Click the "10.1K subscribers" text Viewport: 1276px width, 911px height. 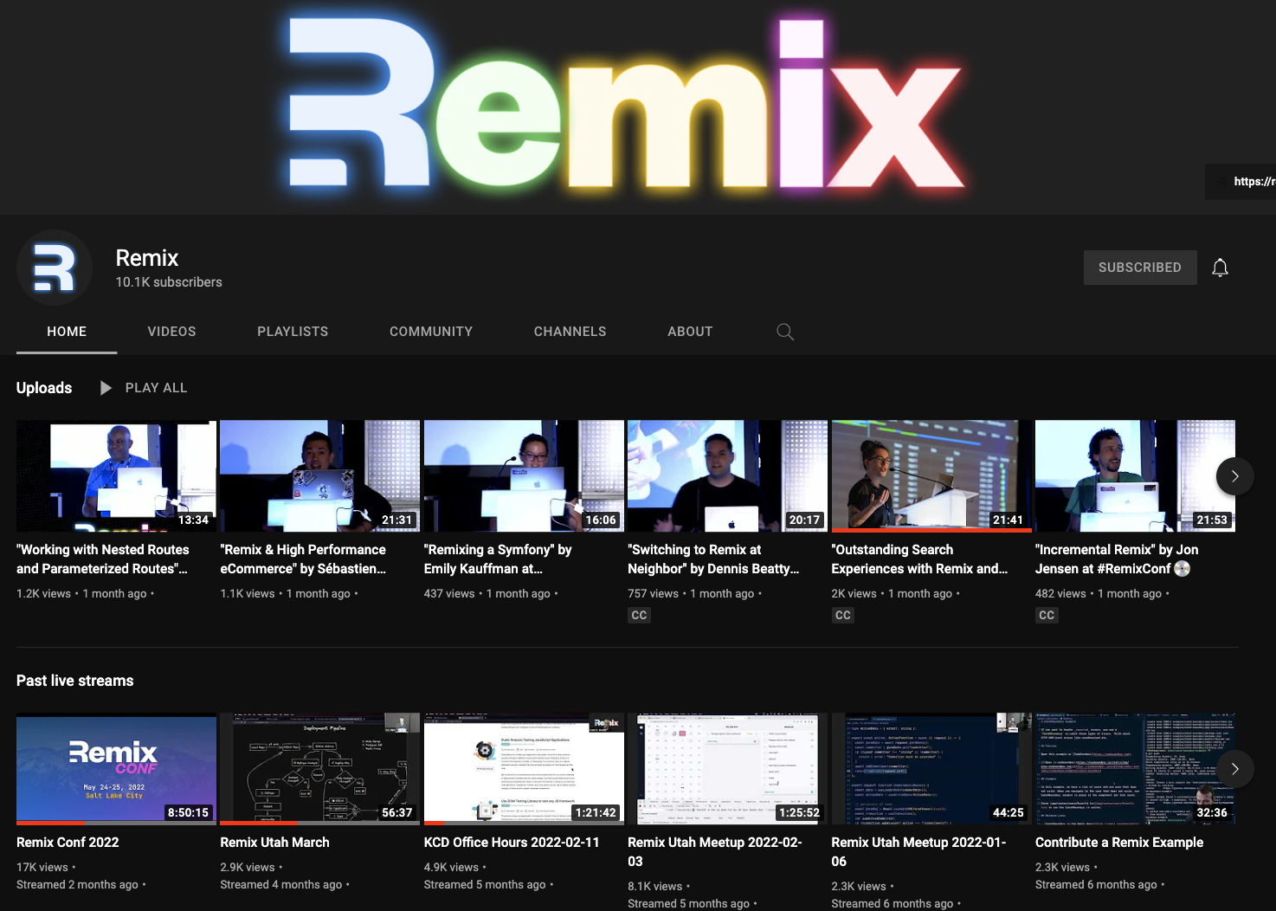click(x=169, y=282)
